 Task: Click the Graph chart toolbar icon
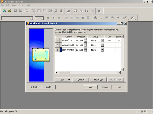point(68,11)
